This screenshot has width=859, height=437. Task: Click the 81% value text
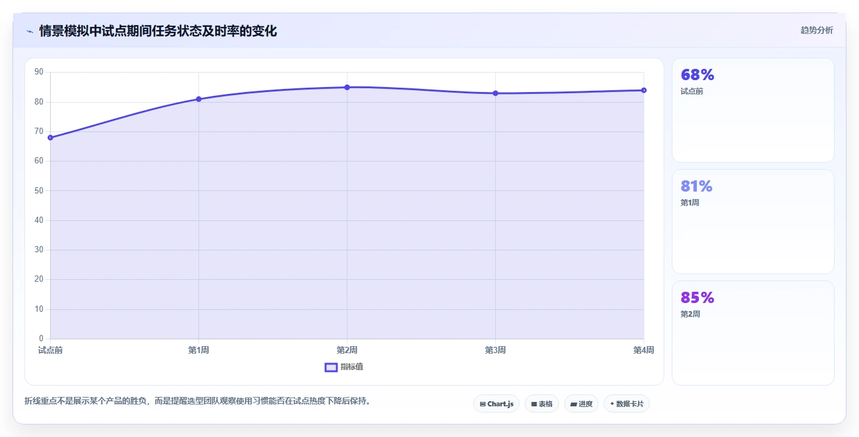click(697, 187)
